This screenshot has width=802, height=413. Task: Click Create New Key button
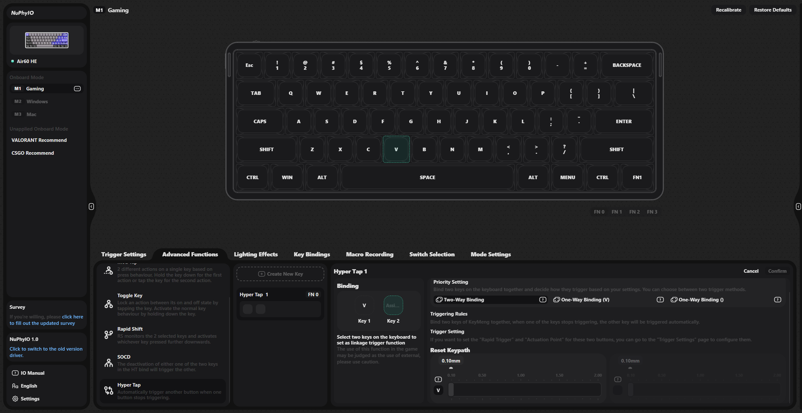(280, 274)
